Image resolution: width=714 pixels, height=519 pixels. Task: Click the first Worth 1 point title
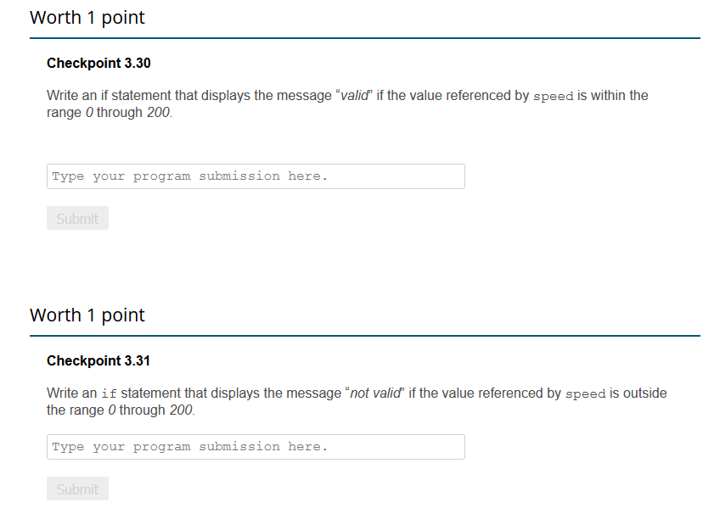pos(87,17)
